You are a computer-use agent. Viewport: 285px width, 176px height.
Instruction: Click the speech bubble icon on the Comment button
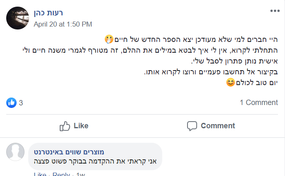(192, 126)
